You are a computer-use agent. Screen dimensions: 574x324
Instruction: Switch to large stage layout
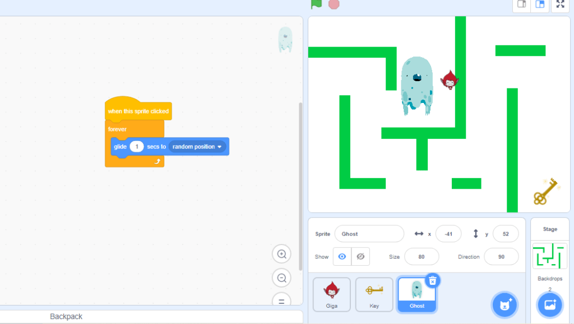pyautogui.click(x=540, y=4)
